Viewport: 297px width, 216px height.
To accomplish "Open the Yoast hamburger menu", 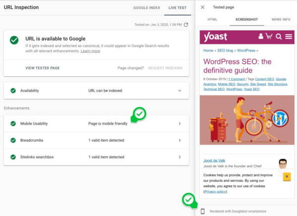I will (289, 36).
